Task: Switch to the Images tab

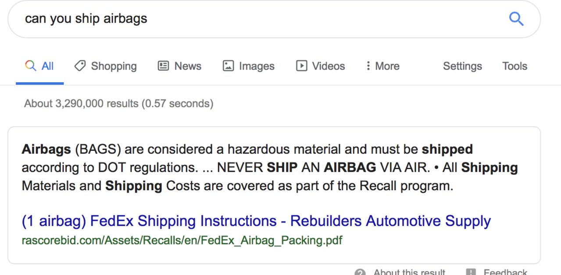Action: [249, 66]
